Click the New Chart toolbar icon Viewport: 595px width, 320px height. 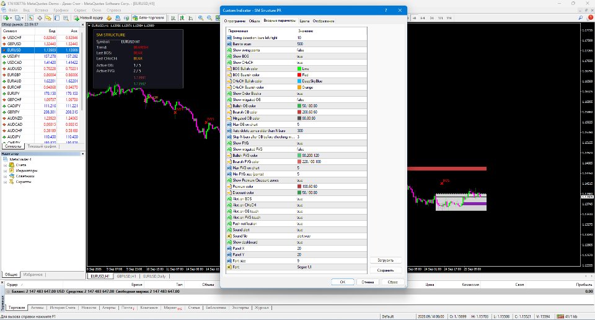pyautogui.click(x=6, y=18)
